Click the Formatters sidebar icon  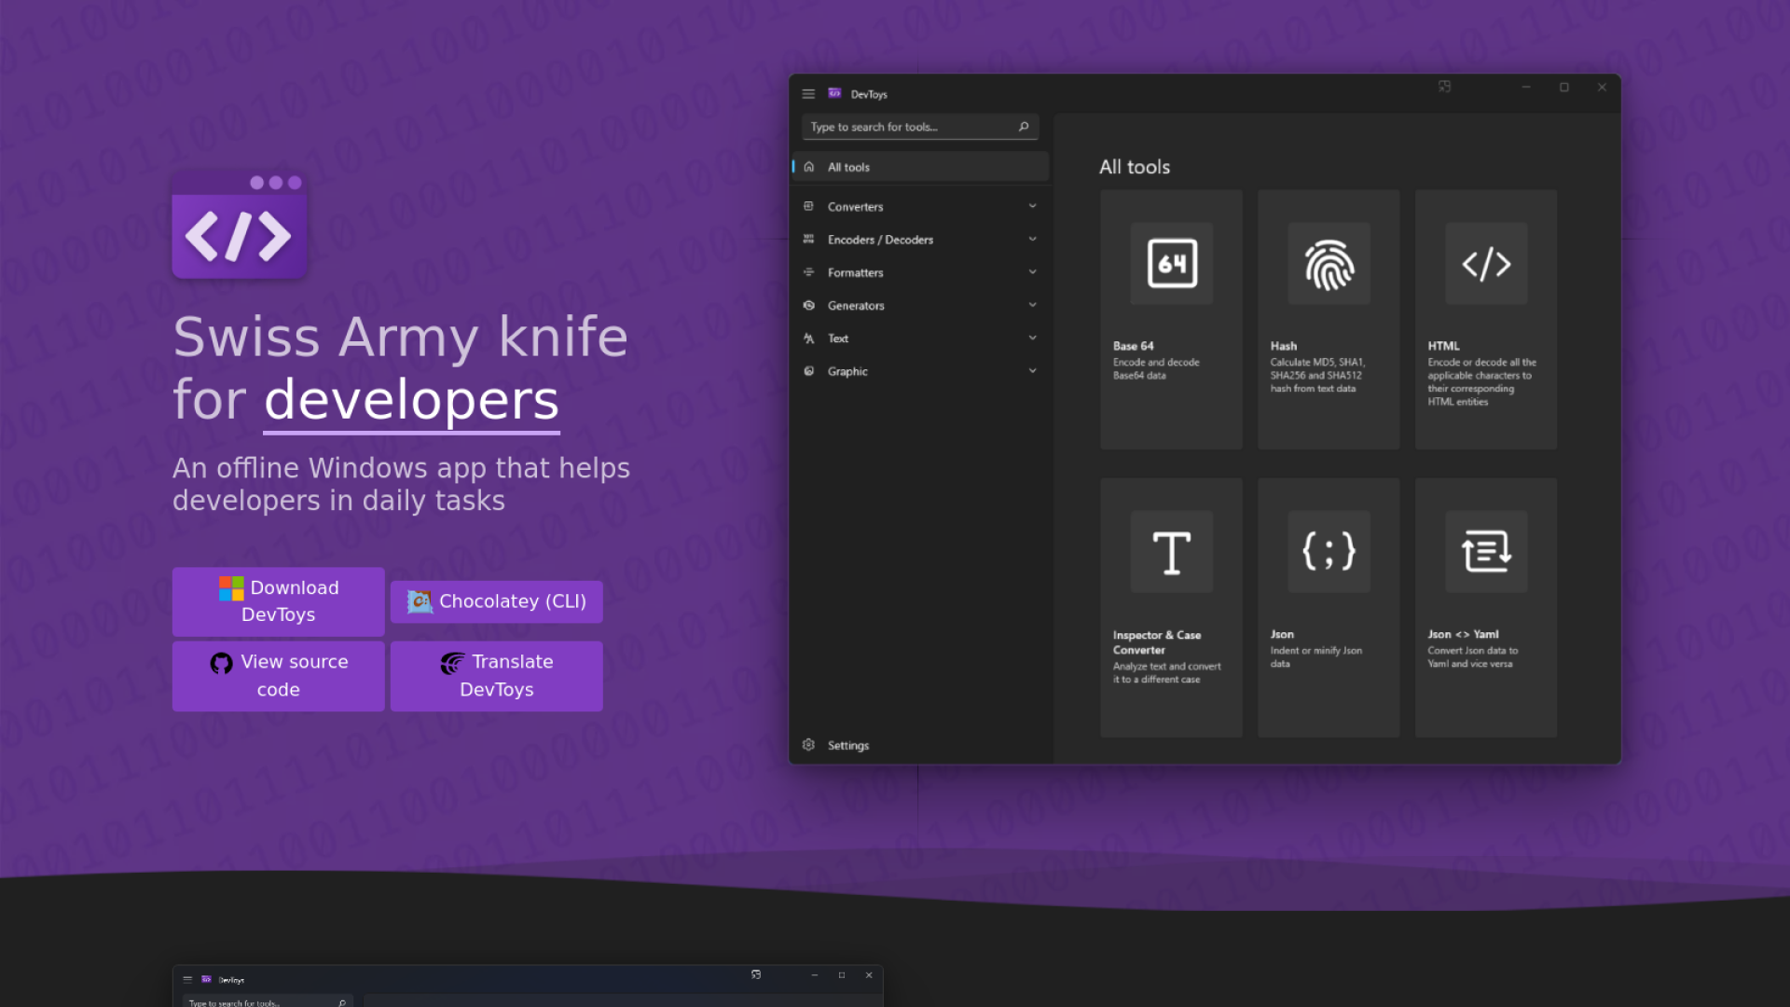(809, 272)
